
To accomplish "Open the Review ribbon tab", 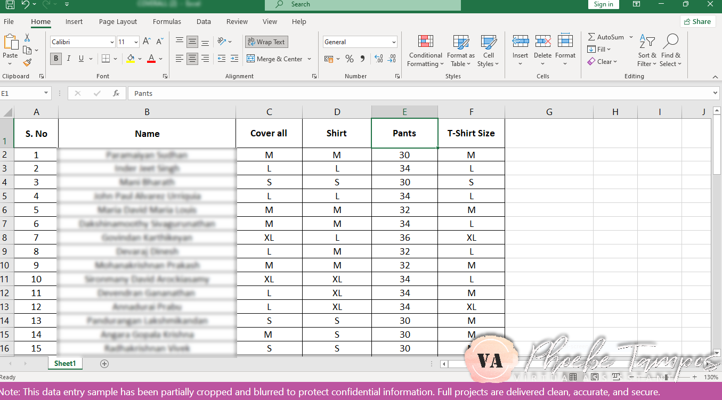I will click(237, 21).
